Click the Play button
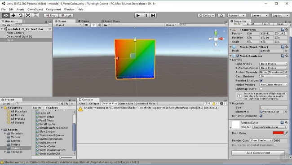Viewport: 292px width, 165px height. coord(138,15)
